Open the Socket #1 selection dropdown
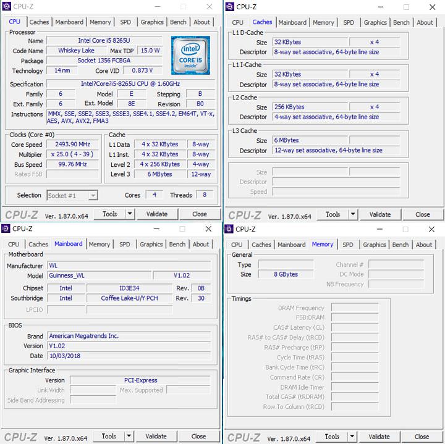 point(72,195)
